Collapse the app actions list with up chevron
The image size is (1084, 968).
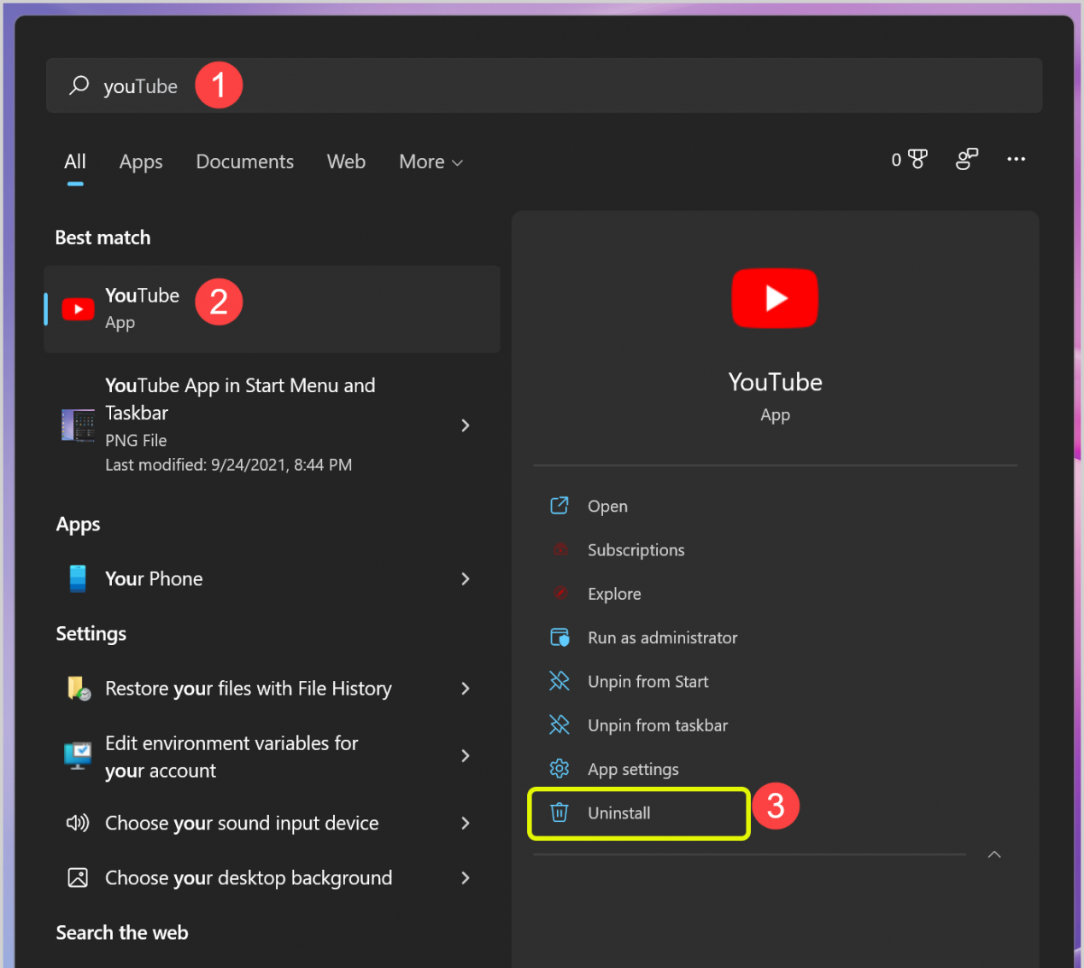[994, 854]
